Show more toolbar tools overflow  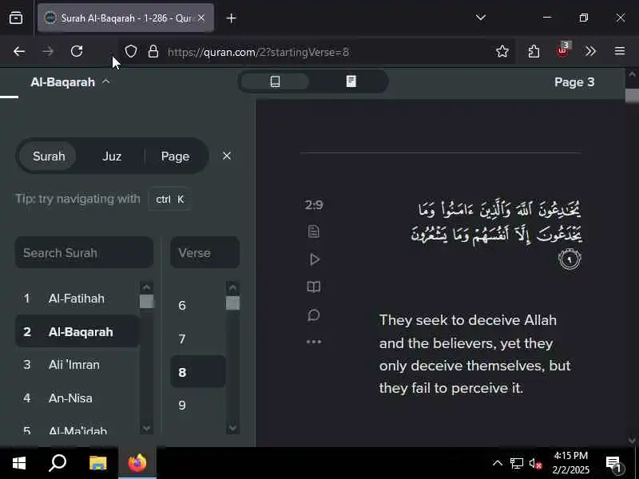[590, 52]
